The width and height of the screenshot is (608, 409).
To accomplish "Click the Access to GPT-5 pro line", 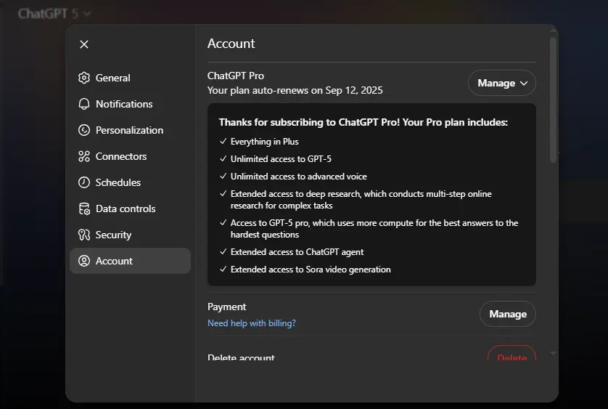I will click(x=374, y=229).
